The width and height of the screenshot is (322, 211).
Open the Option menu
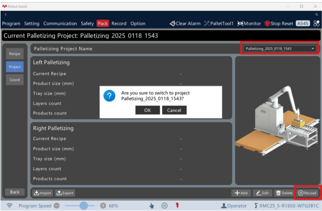(138, 23)
